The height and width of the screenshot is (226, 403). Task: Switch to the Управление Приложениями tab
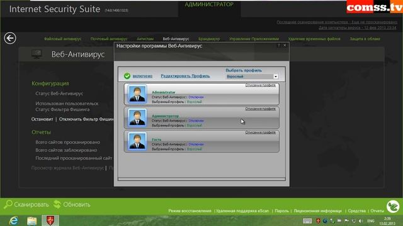pos(254,39)
